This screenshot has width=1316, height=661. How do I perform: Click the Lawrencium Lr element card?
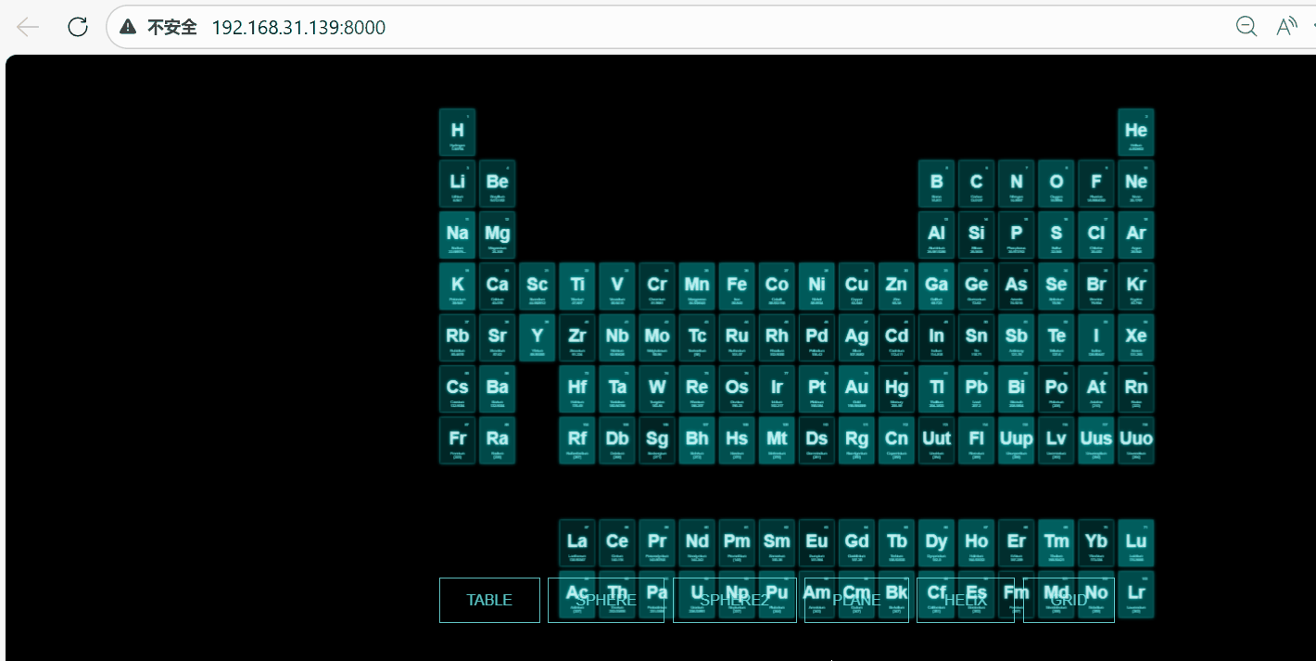coord(1136,594)
